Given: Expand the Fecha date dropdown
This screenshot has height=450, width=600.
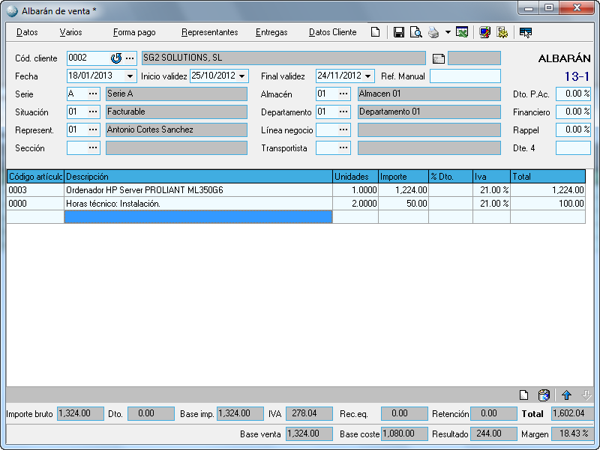Looking at the screenshot, I should pyautogui.click(x=130, y=76).
